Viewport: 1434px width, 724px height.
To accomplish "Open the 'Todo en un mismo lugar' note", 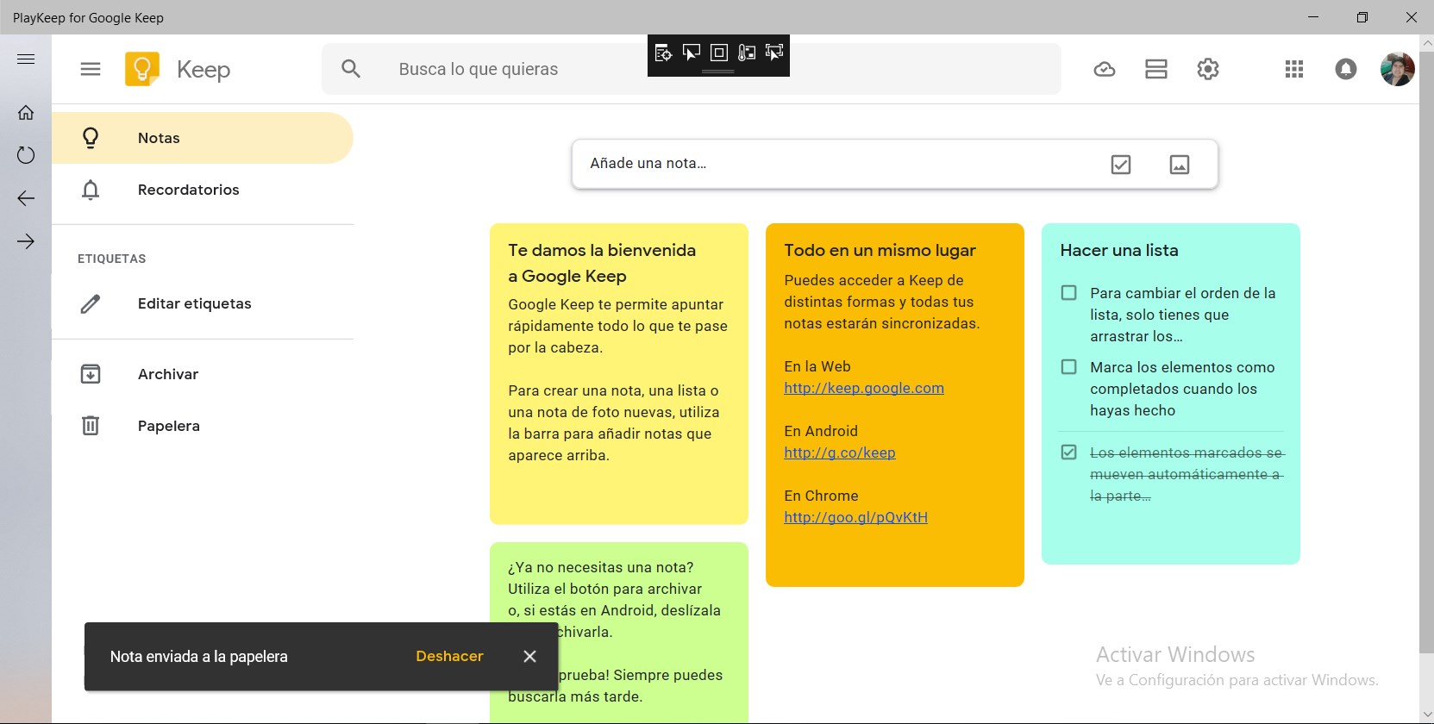I will point(895,405).
